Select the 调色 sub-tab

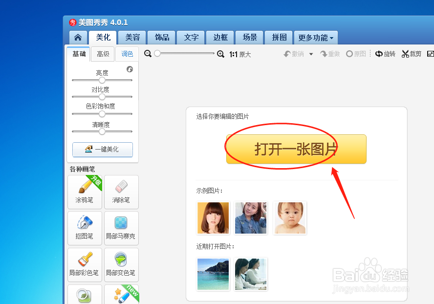point(127,54)
